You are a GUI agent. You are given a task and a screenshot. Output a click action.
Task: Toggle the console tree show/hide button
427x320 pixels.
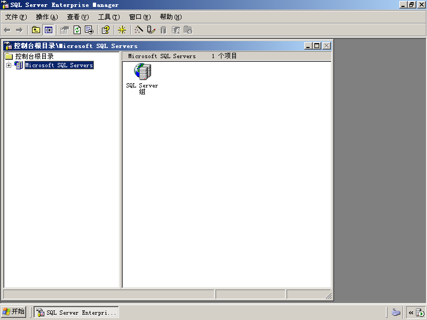coord(49,30)
